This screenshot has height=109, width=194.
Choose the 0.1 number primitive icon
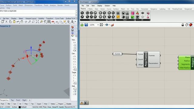point(113,13)
